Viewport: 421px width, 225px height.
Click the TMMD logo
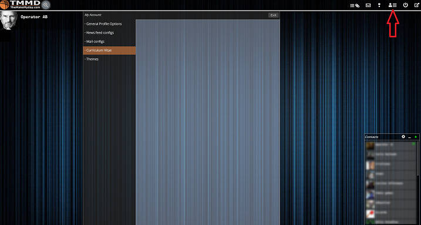(x=21, y=5)
